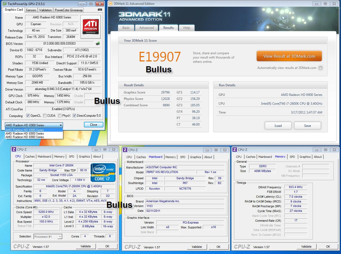Click the CPU-Z icon in the CPU window title
This screenshot has width=341, height=254.
(14, 150)
